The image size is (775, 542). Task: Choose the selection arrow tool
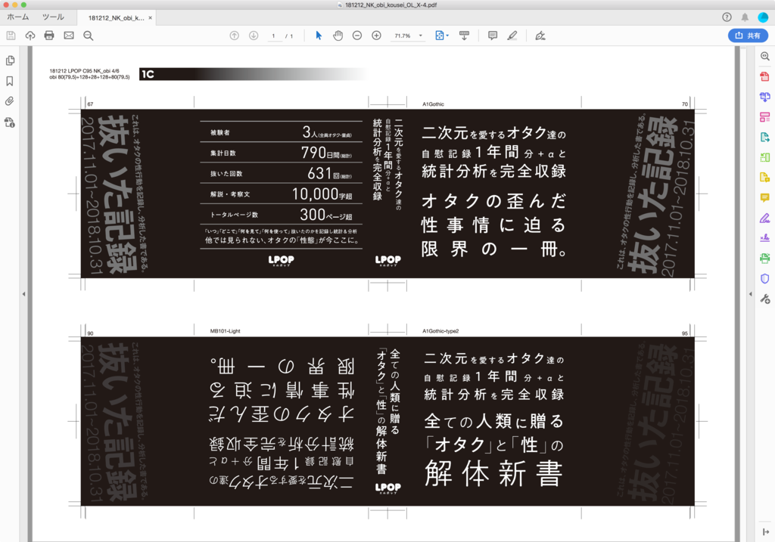pos(319,36)
